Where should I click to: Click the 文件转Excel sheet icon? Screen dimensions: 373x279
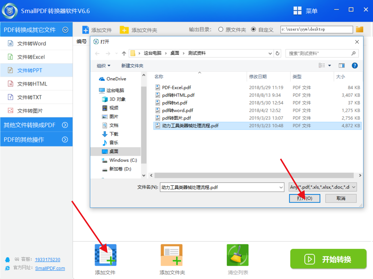coord(10,57)
